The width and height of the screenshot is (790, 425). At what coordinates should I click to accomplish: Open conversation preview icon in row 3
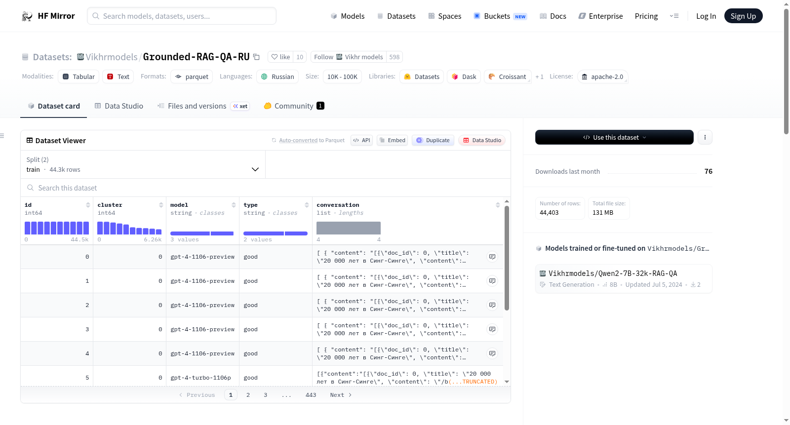click(492, 329)
